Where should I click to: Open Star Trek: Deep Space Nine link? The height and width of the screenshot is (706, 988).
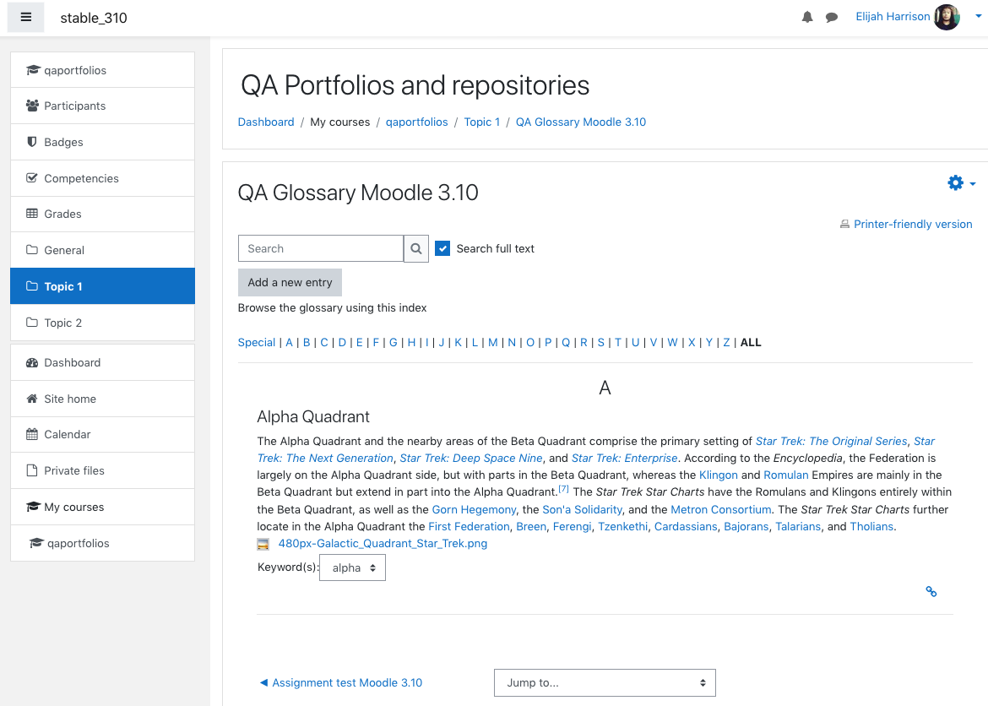point(470,459)
